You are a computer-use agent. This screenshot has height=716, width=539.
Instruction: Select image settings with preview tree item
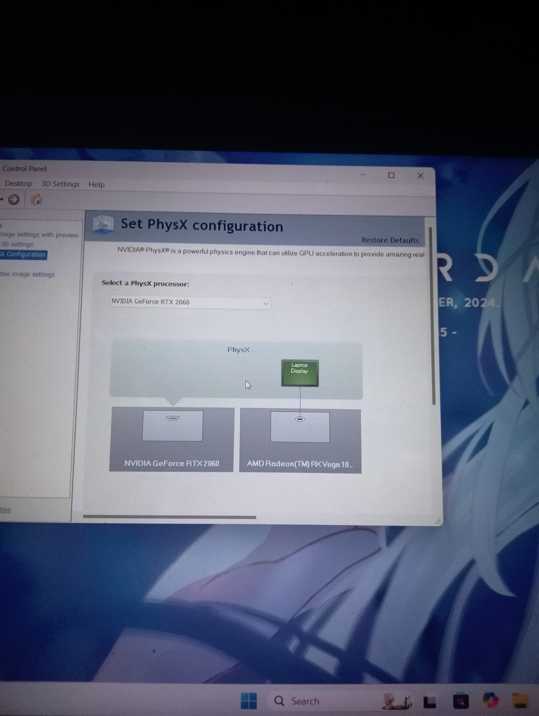pyautogui.click(x=39, y=235)
